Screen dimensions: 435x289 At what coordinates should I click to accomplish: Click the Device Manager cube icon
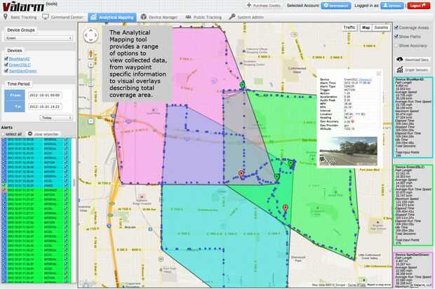coord(143,17)
